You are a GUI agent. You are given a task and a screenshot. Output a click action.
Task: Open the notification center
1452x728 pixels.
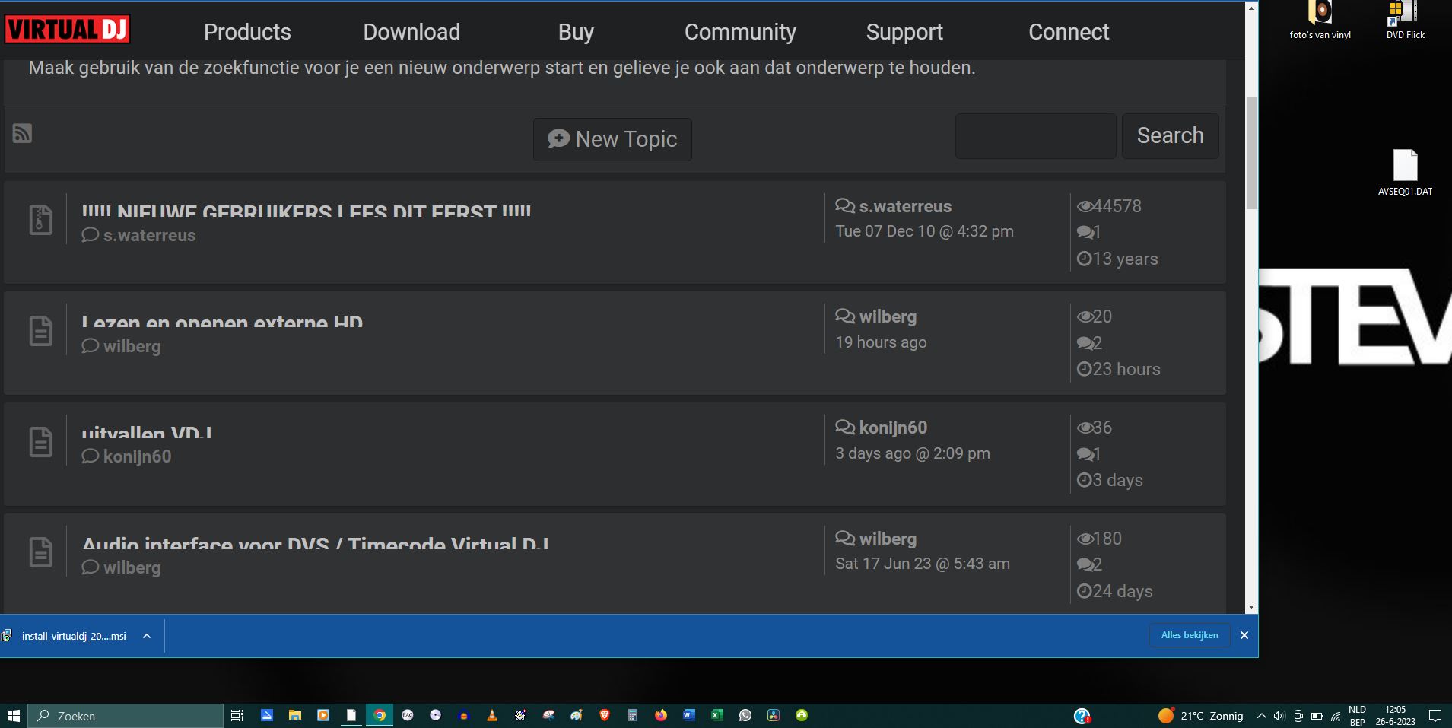coord(1435,716)
